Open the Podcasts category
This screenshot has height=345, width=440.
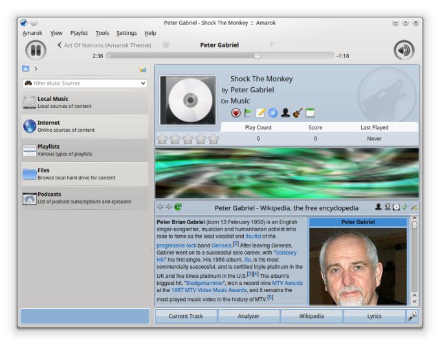(85, 198)
